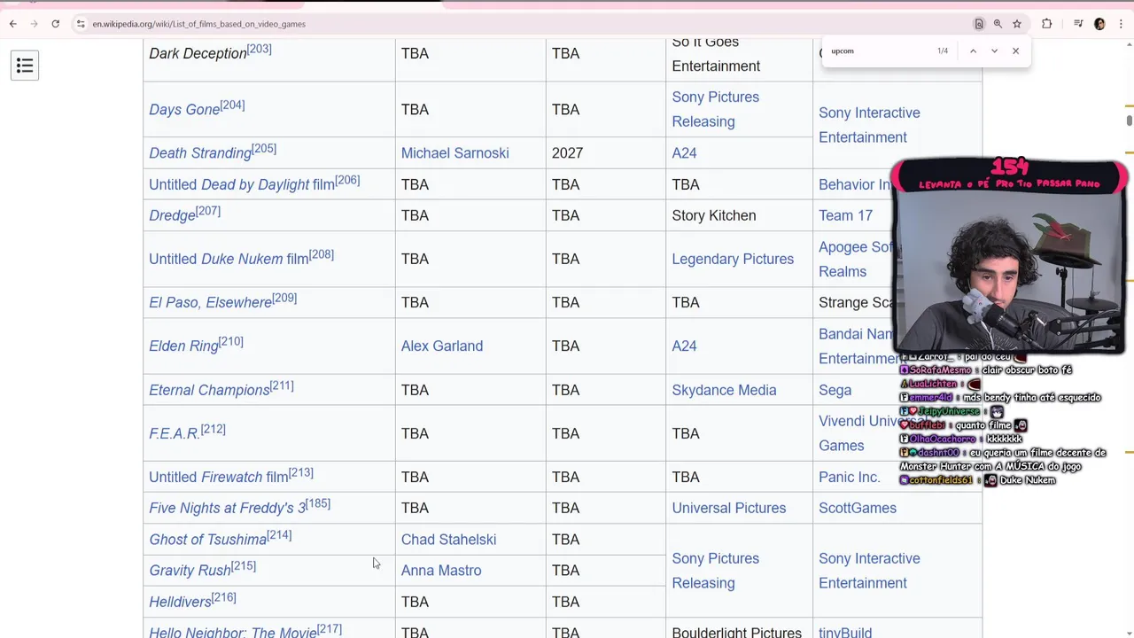The width and height of the screenshot is (1134, 638).
Task: Open the browser three-dot menu
Action: [x=1121, y=24]
